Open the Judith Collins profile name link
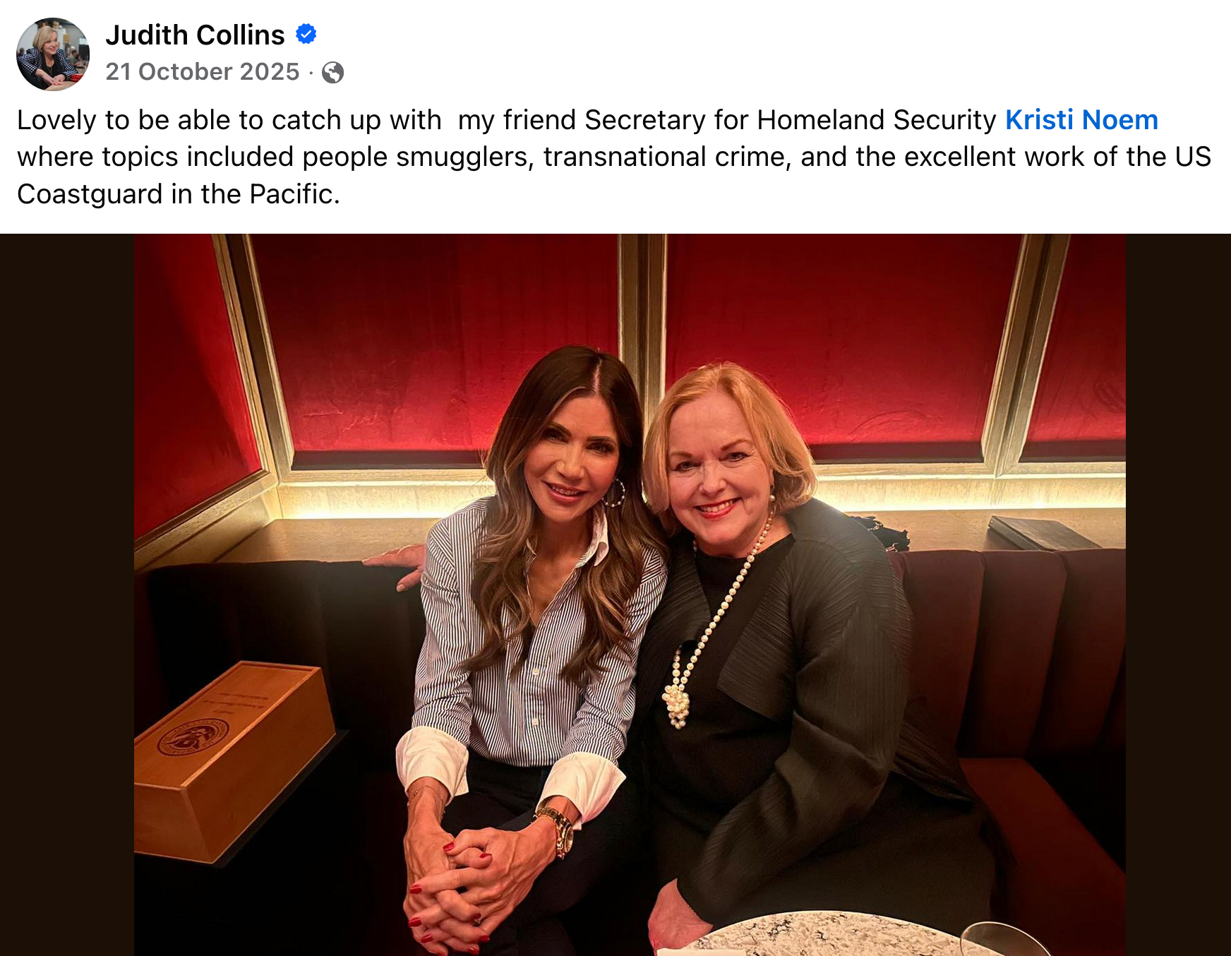This screenshot has width=1231, height=956. (x=195, y=35)
